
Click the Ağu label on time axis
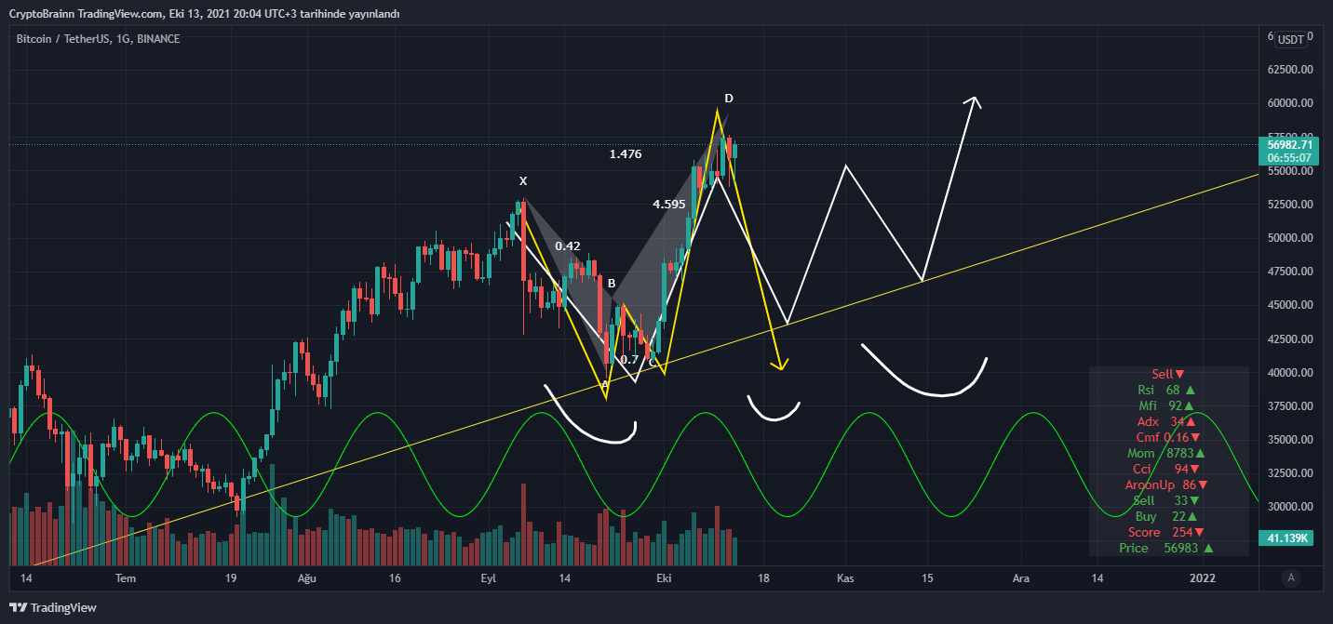307,578
